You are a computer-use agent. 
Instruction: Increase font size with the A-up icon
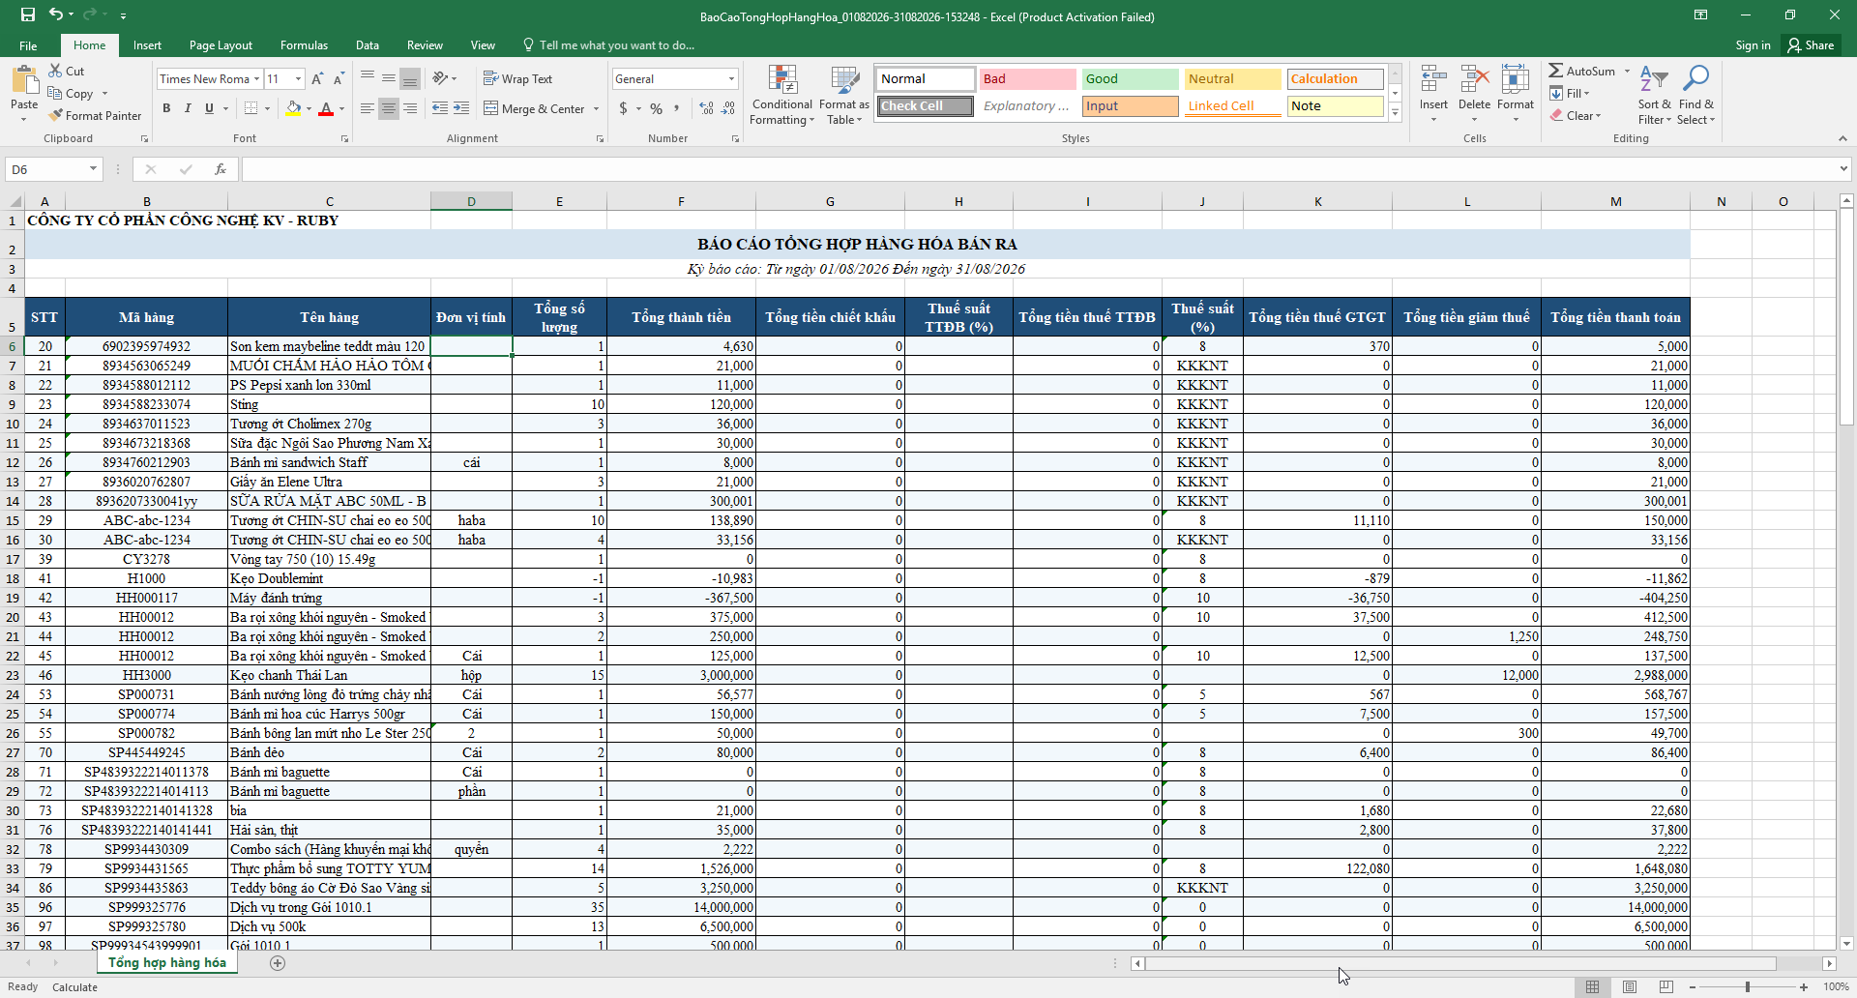(x=317, y=79)
